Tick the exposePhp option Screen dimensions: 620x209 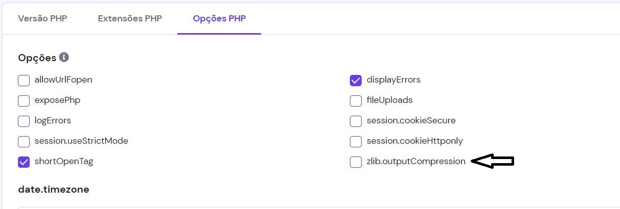point(24,100)
